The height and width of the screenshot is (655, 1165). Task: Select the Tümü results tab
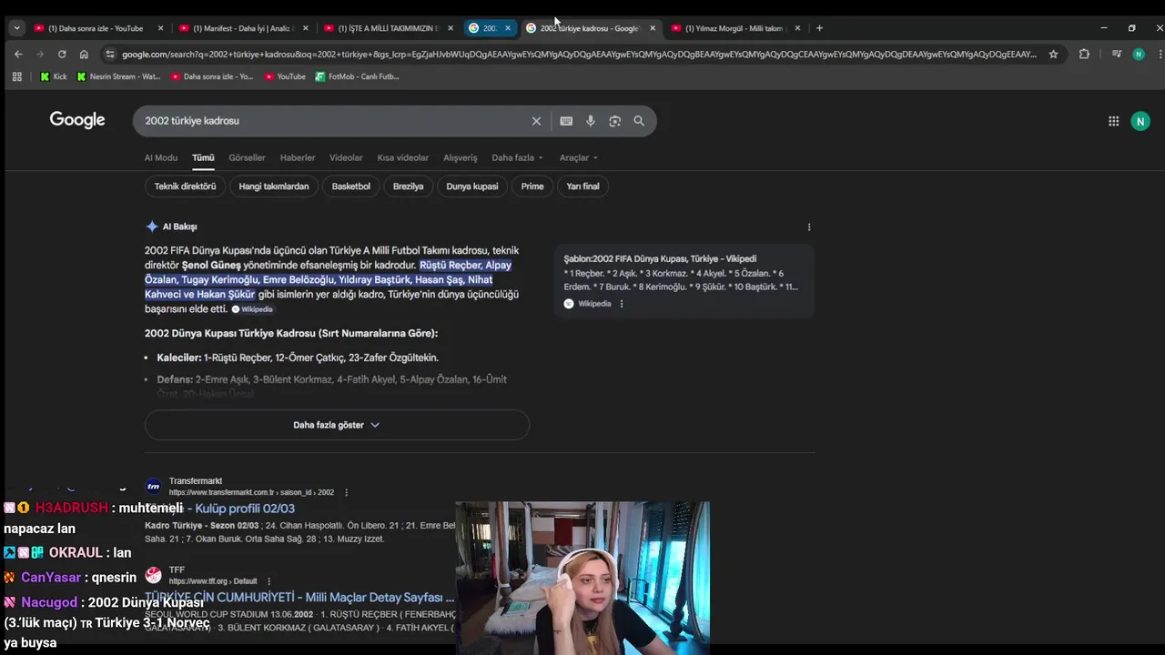[203, 157]
